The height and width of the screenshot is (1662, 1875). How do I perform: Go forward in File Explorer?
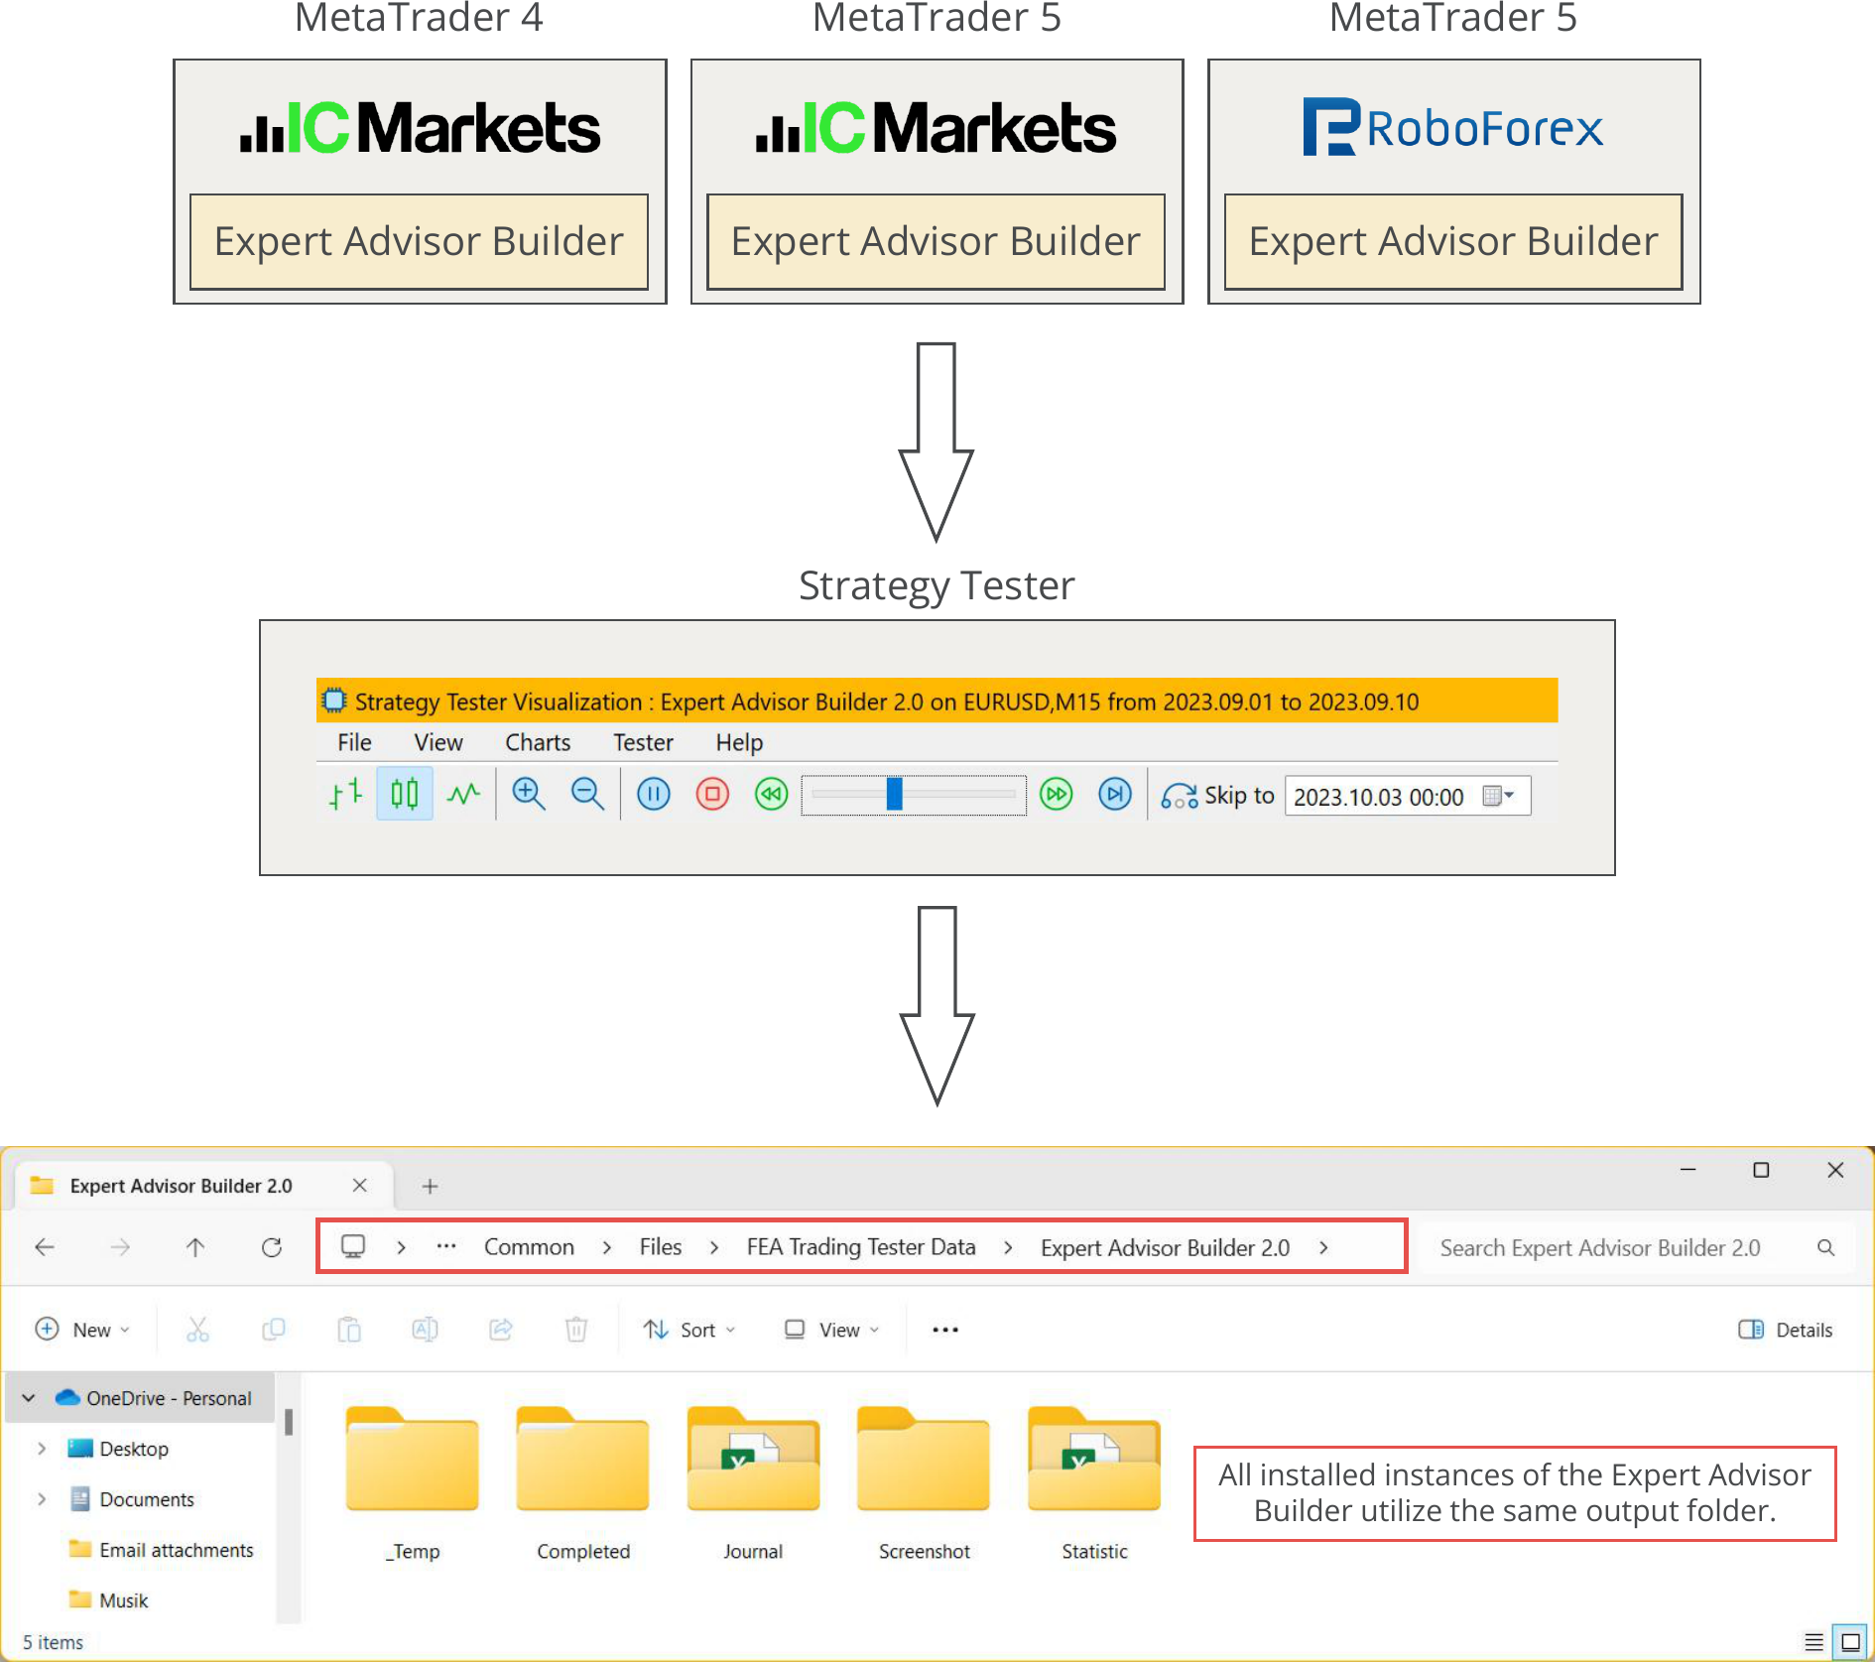click(x=120, y=1248)
